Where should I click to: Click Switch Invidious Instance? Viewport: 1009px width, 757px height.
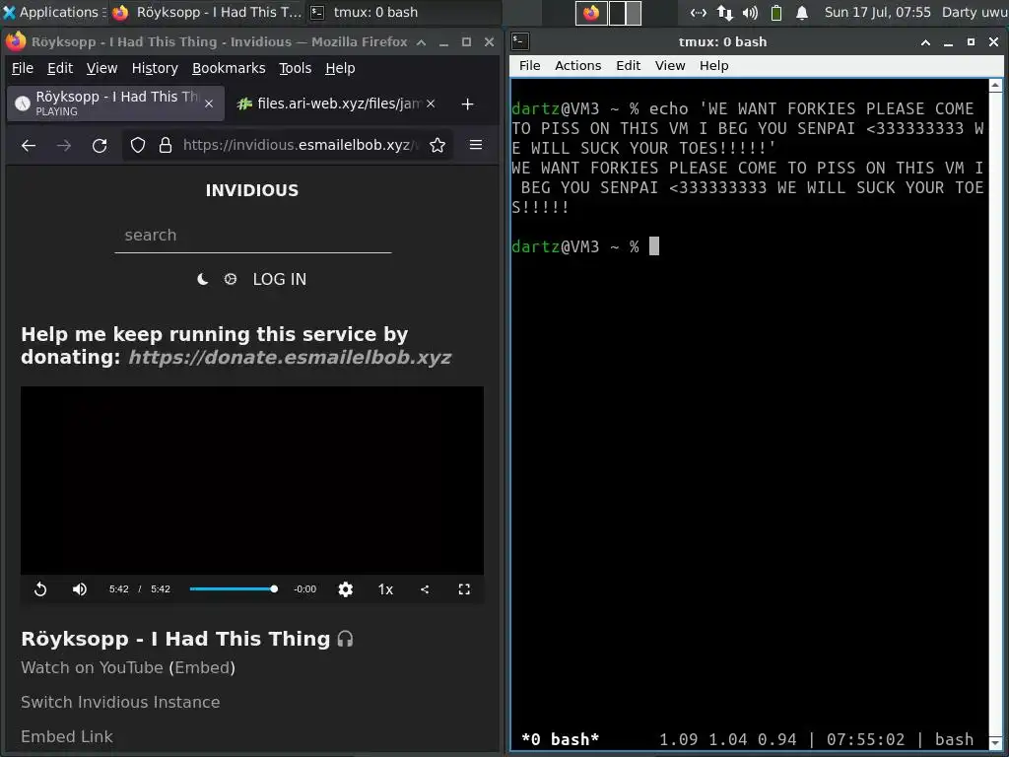click(120, 702)
